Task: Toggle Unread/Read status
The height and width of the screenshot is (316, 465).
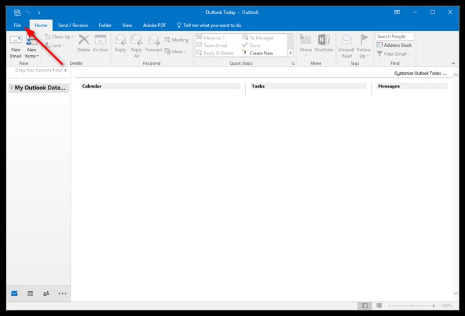Action: [x=346, y=46]
